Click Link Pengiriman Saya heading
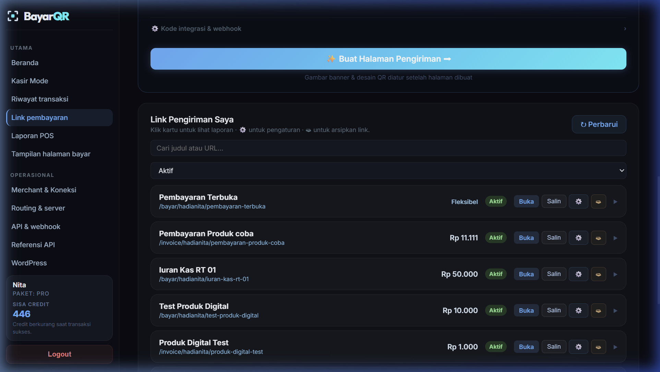 [192, 120]
